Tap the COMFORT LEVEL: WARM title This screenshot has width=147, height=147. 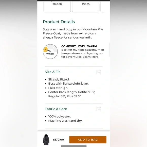(79, 46)
